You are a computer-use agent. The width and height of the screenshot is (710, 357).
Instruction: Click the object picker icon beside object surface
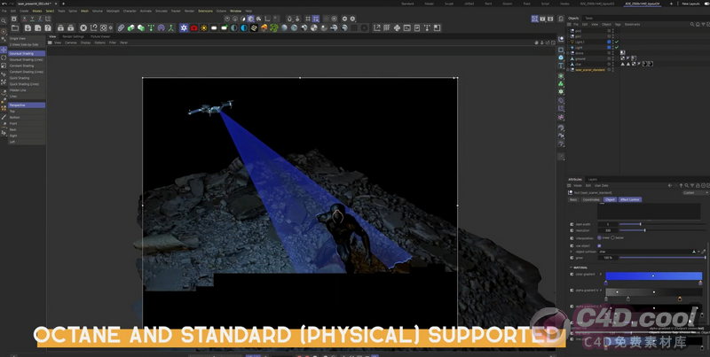tap(704, 252)
